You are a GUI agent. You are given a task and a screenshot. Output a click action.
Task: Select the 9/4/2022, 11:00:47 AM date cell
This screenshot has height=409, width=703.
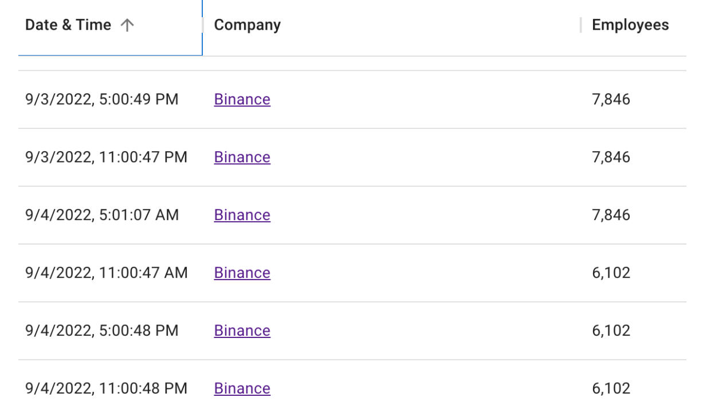(x=107, y=273)
